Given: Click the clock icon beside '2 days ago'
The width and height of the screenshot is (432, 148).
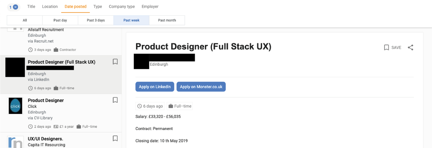Looking at the screenshot, I should [x=30, y=126].
